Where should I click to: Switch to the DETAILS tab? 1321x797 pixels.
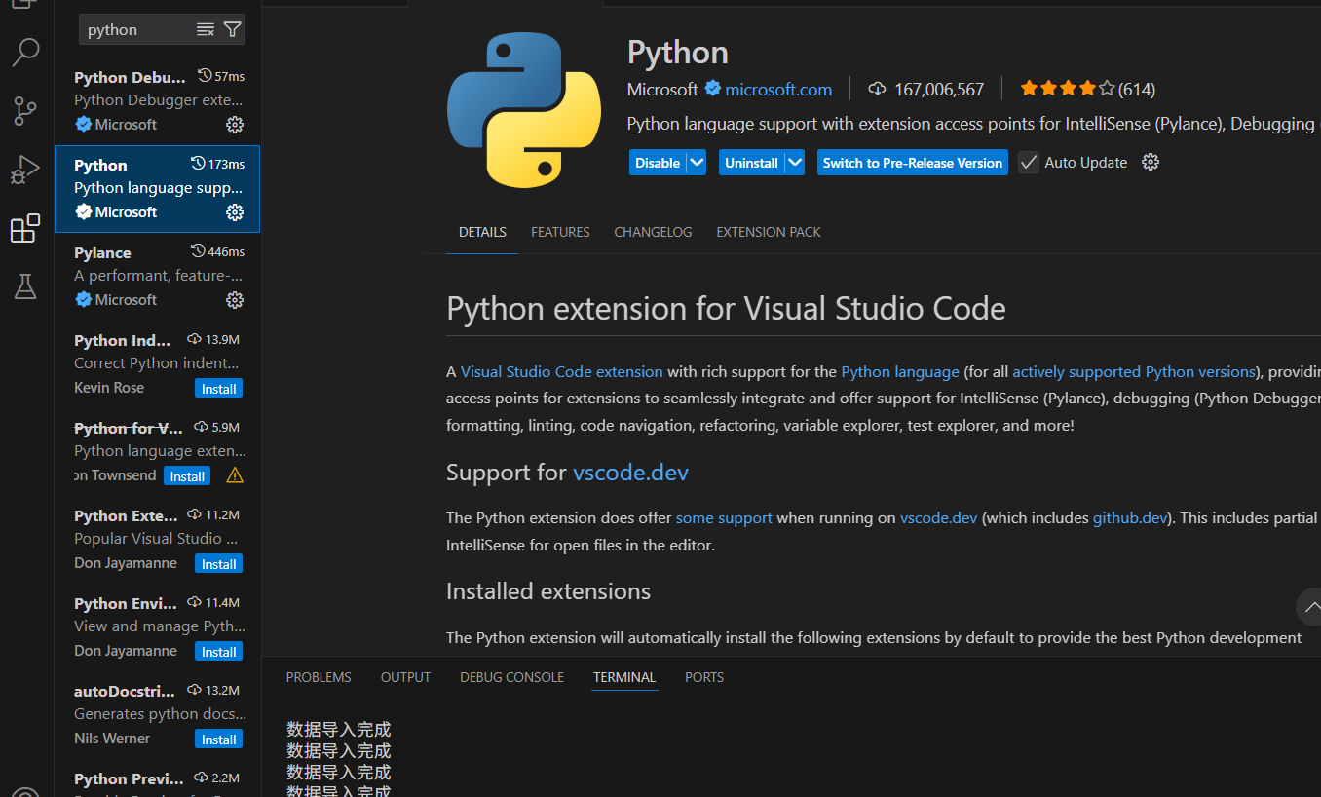click(x=482, y=232)
